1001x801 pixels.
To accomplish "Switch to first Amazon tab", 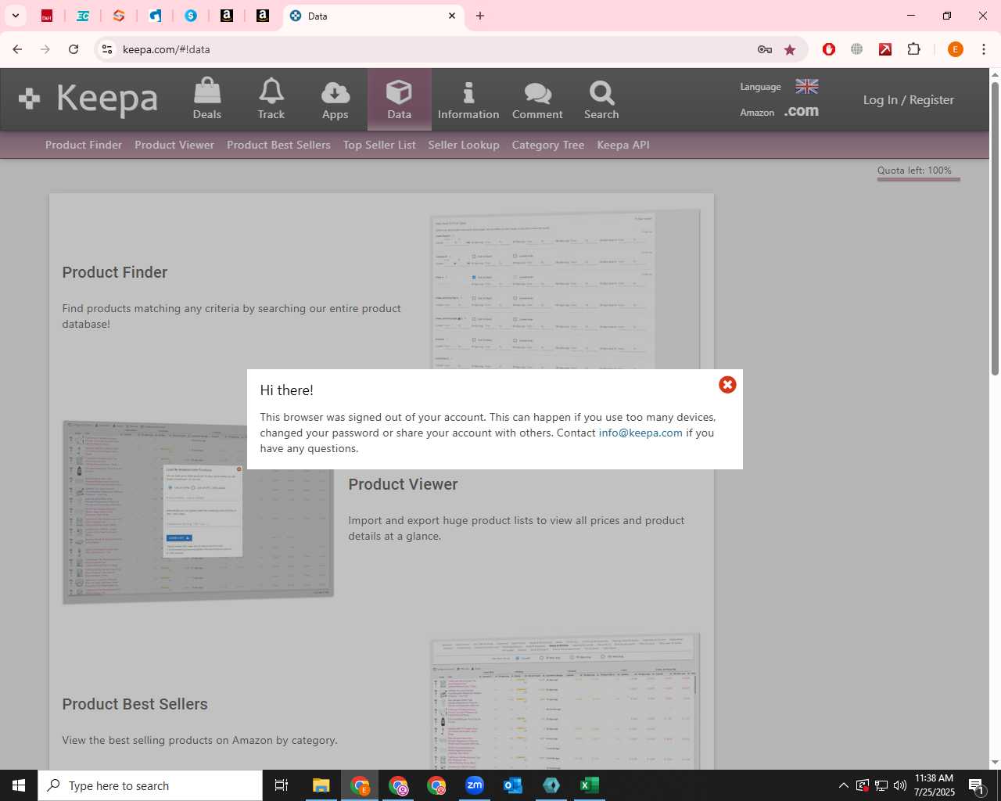I will pos(227,16).
